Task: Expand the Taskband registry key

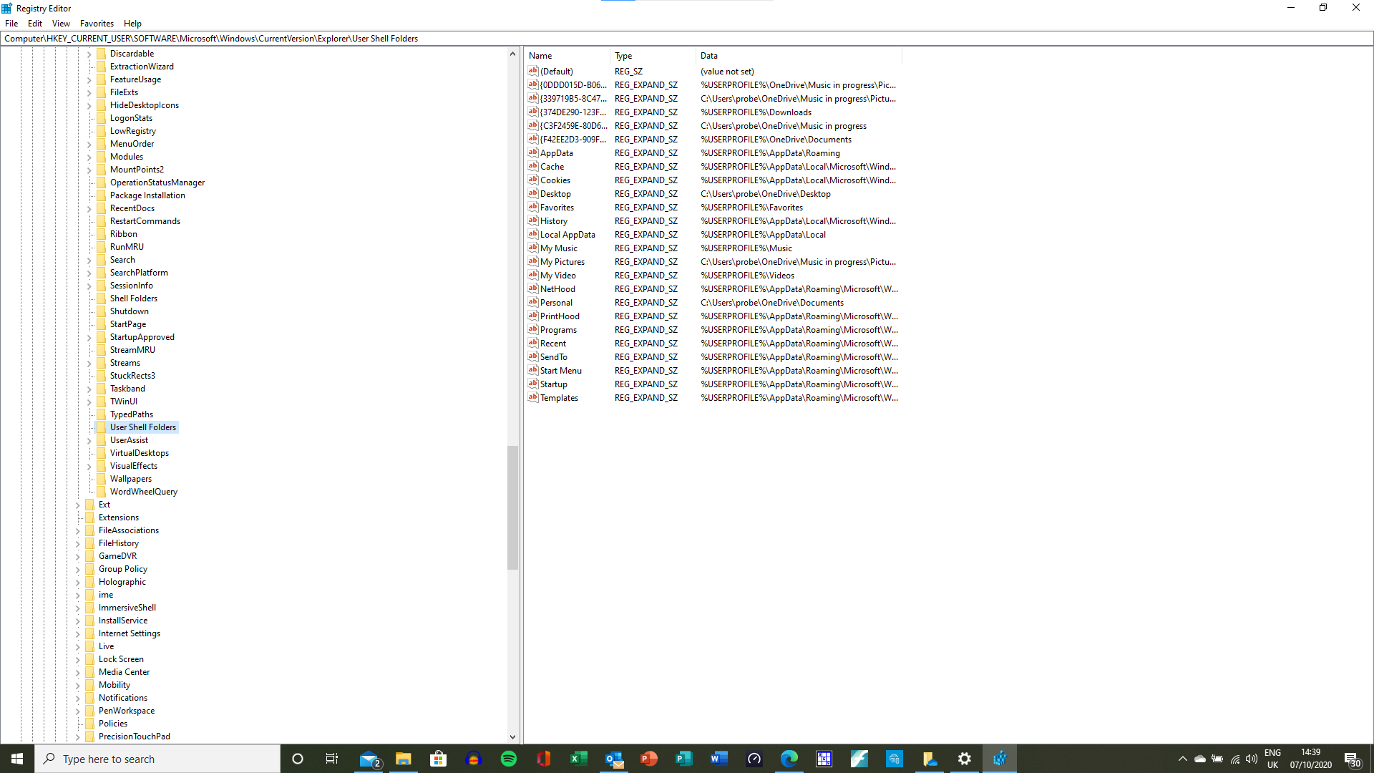Action: (x=89, y=389)
